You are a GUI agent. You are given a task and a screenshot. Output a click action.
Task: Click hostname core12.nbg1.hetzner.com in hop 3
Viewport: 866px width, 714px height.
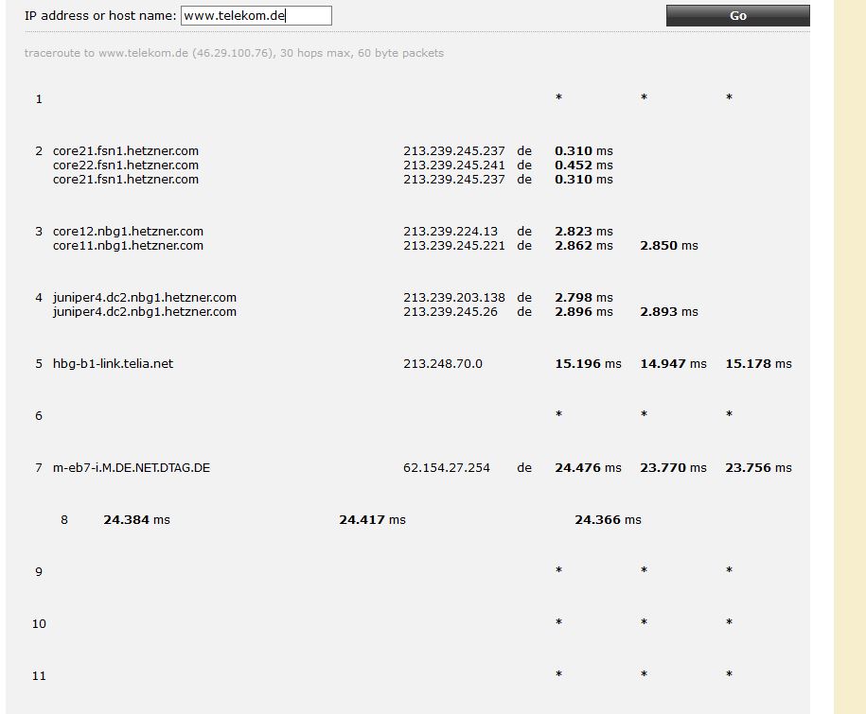pyautogui.click(x=126, y=231)
